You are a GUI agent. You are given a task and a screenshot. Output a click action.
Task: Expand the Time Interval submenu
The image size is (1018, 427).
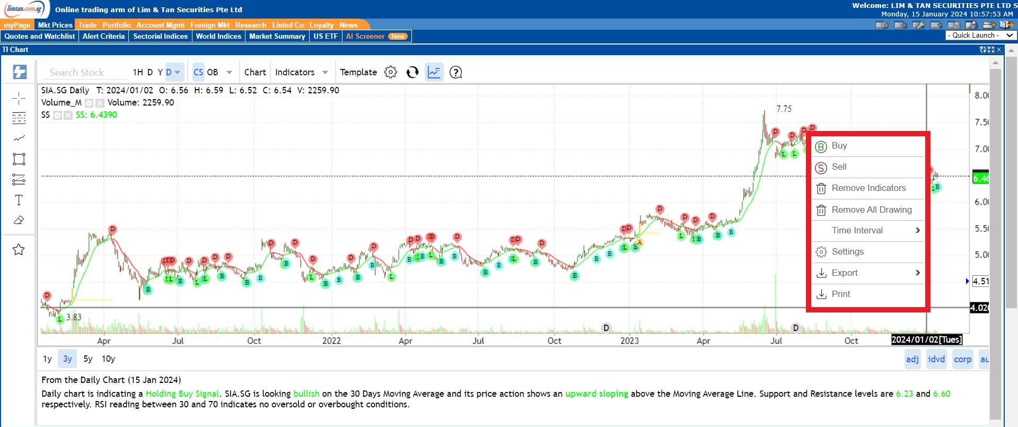click(x=868, y=231)
